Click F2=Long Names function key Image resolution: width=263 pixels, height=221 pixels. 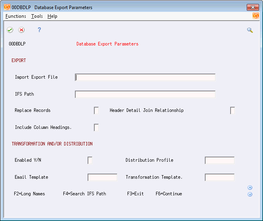tap(29, 194)
